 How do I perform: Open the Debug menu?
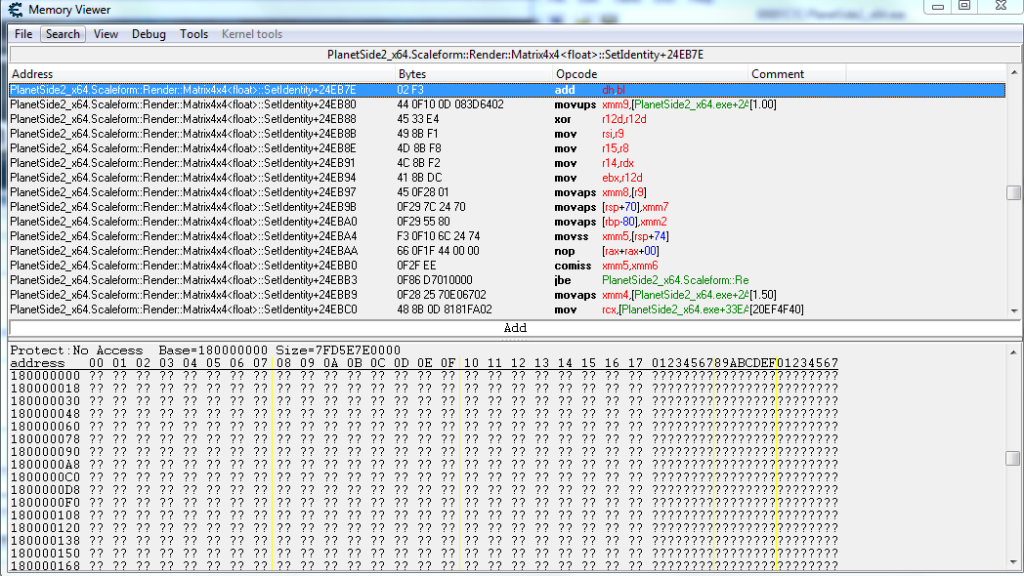[149, 34]
